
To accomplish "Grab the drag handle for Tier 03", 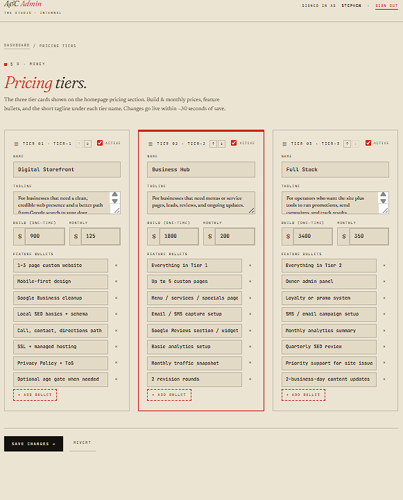I will pos(284,144).
